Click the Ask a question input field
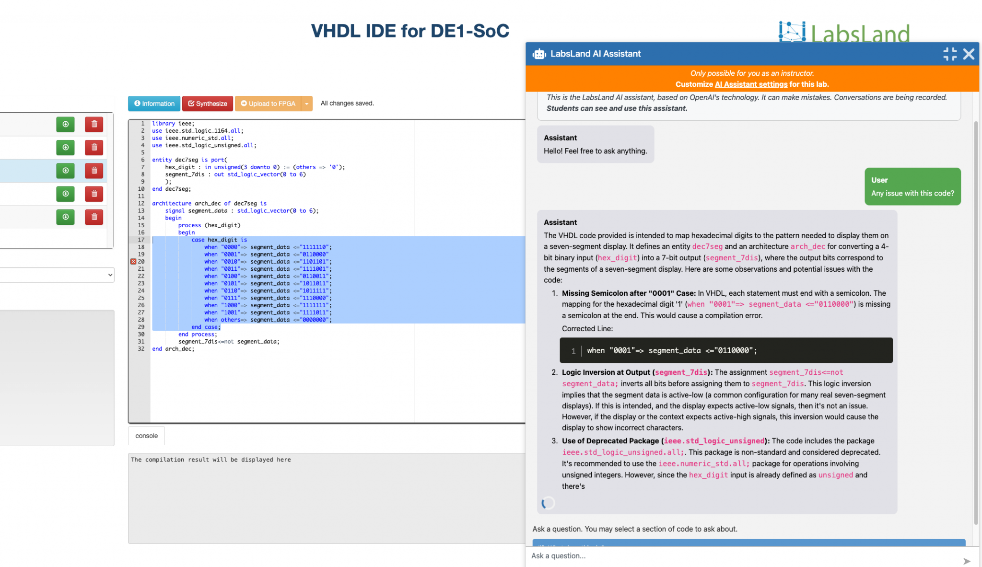Screen dimensions: 982x567 (743, 556)
